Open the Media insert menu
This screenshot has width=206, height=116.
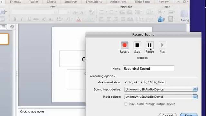(172, 19)
